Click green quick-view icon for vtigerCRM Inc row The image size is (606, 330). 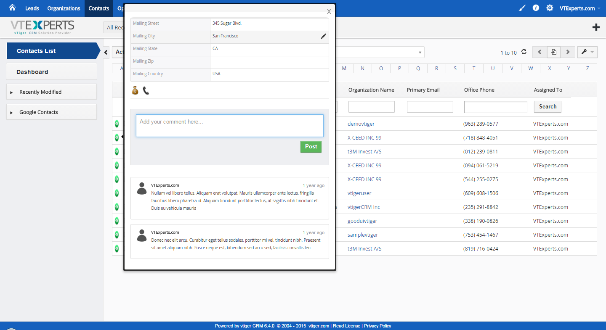pos(117,207)
